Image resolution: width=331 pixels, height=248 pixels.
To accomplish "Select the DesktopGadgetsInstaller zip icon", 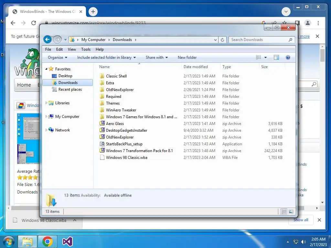I will [102, 130].
